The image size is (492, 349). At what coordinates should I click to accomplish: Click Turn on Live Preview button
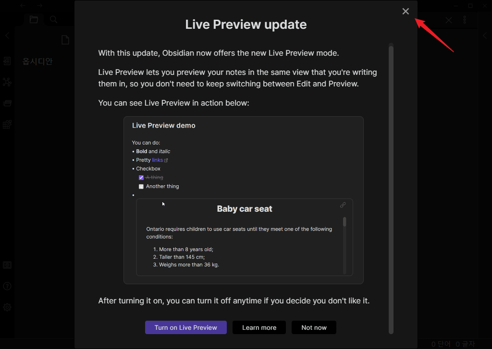(x=186, y=327)
